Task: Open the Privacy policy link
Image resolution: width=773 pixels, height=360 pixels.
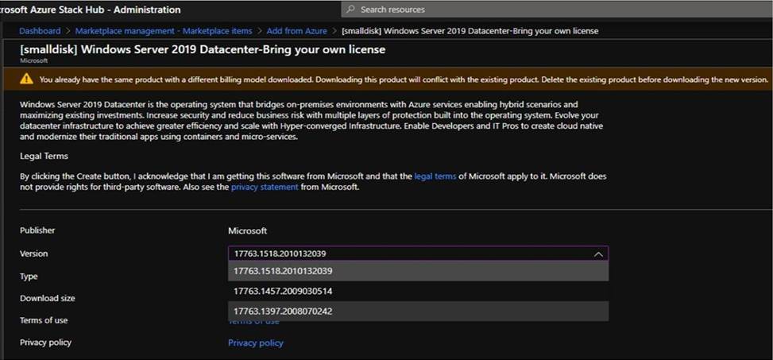Action: click(x=256, y=343)
